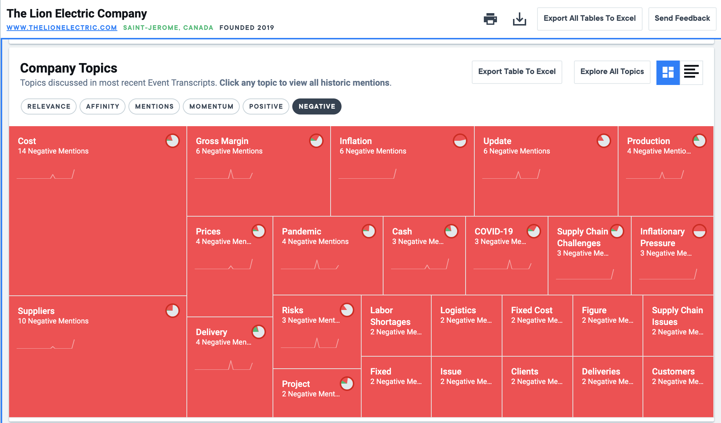The width and height of the screenshot is (721, 423).
Task: Open the pie chart on the Risks tile
Action: tap(347, 310)
